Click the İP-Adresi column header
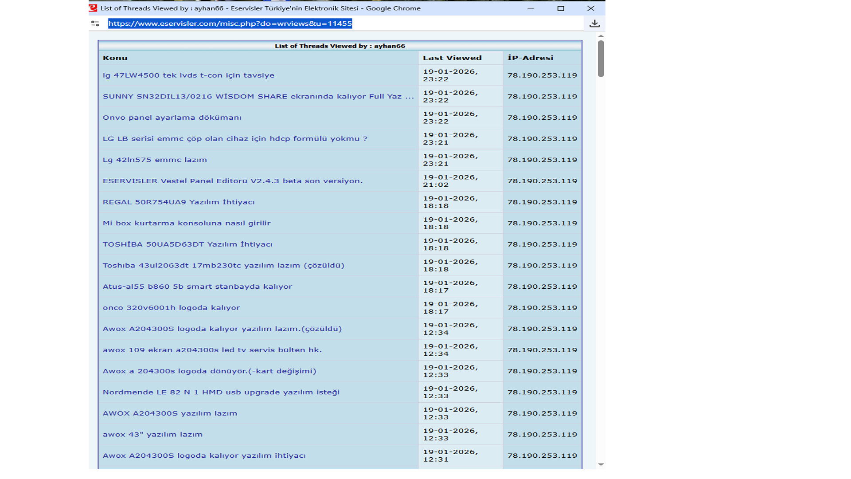Viewport: 851px width, 479px height. (530, 58)
